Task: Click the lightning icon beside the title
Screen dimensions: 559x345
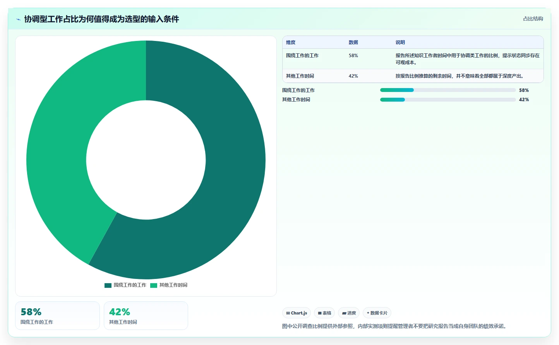Action: [x=18, y=19]
